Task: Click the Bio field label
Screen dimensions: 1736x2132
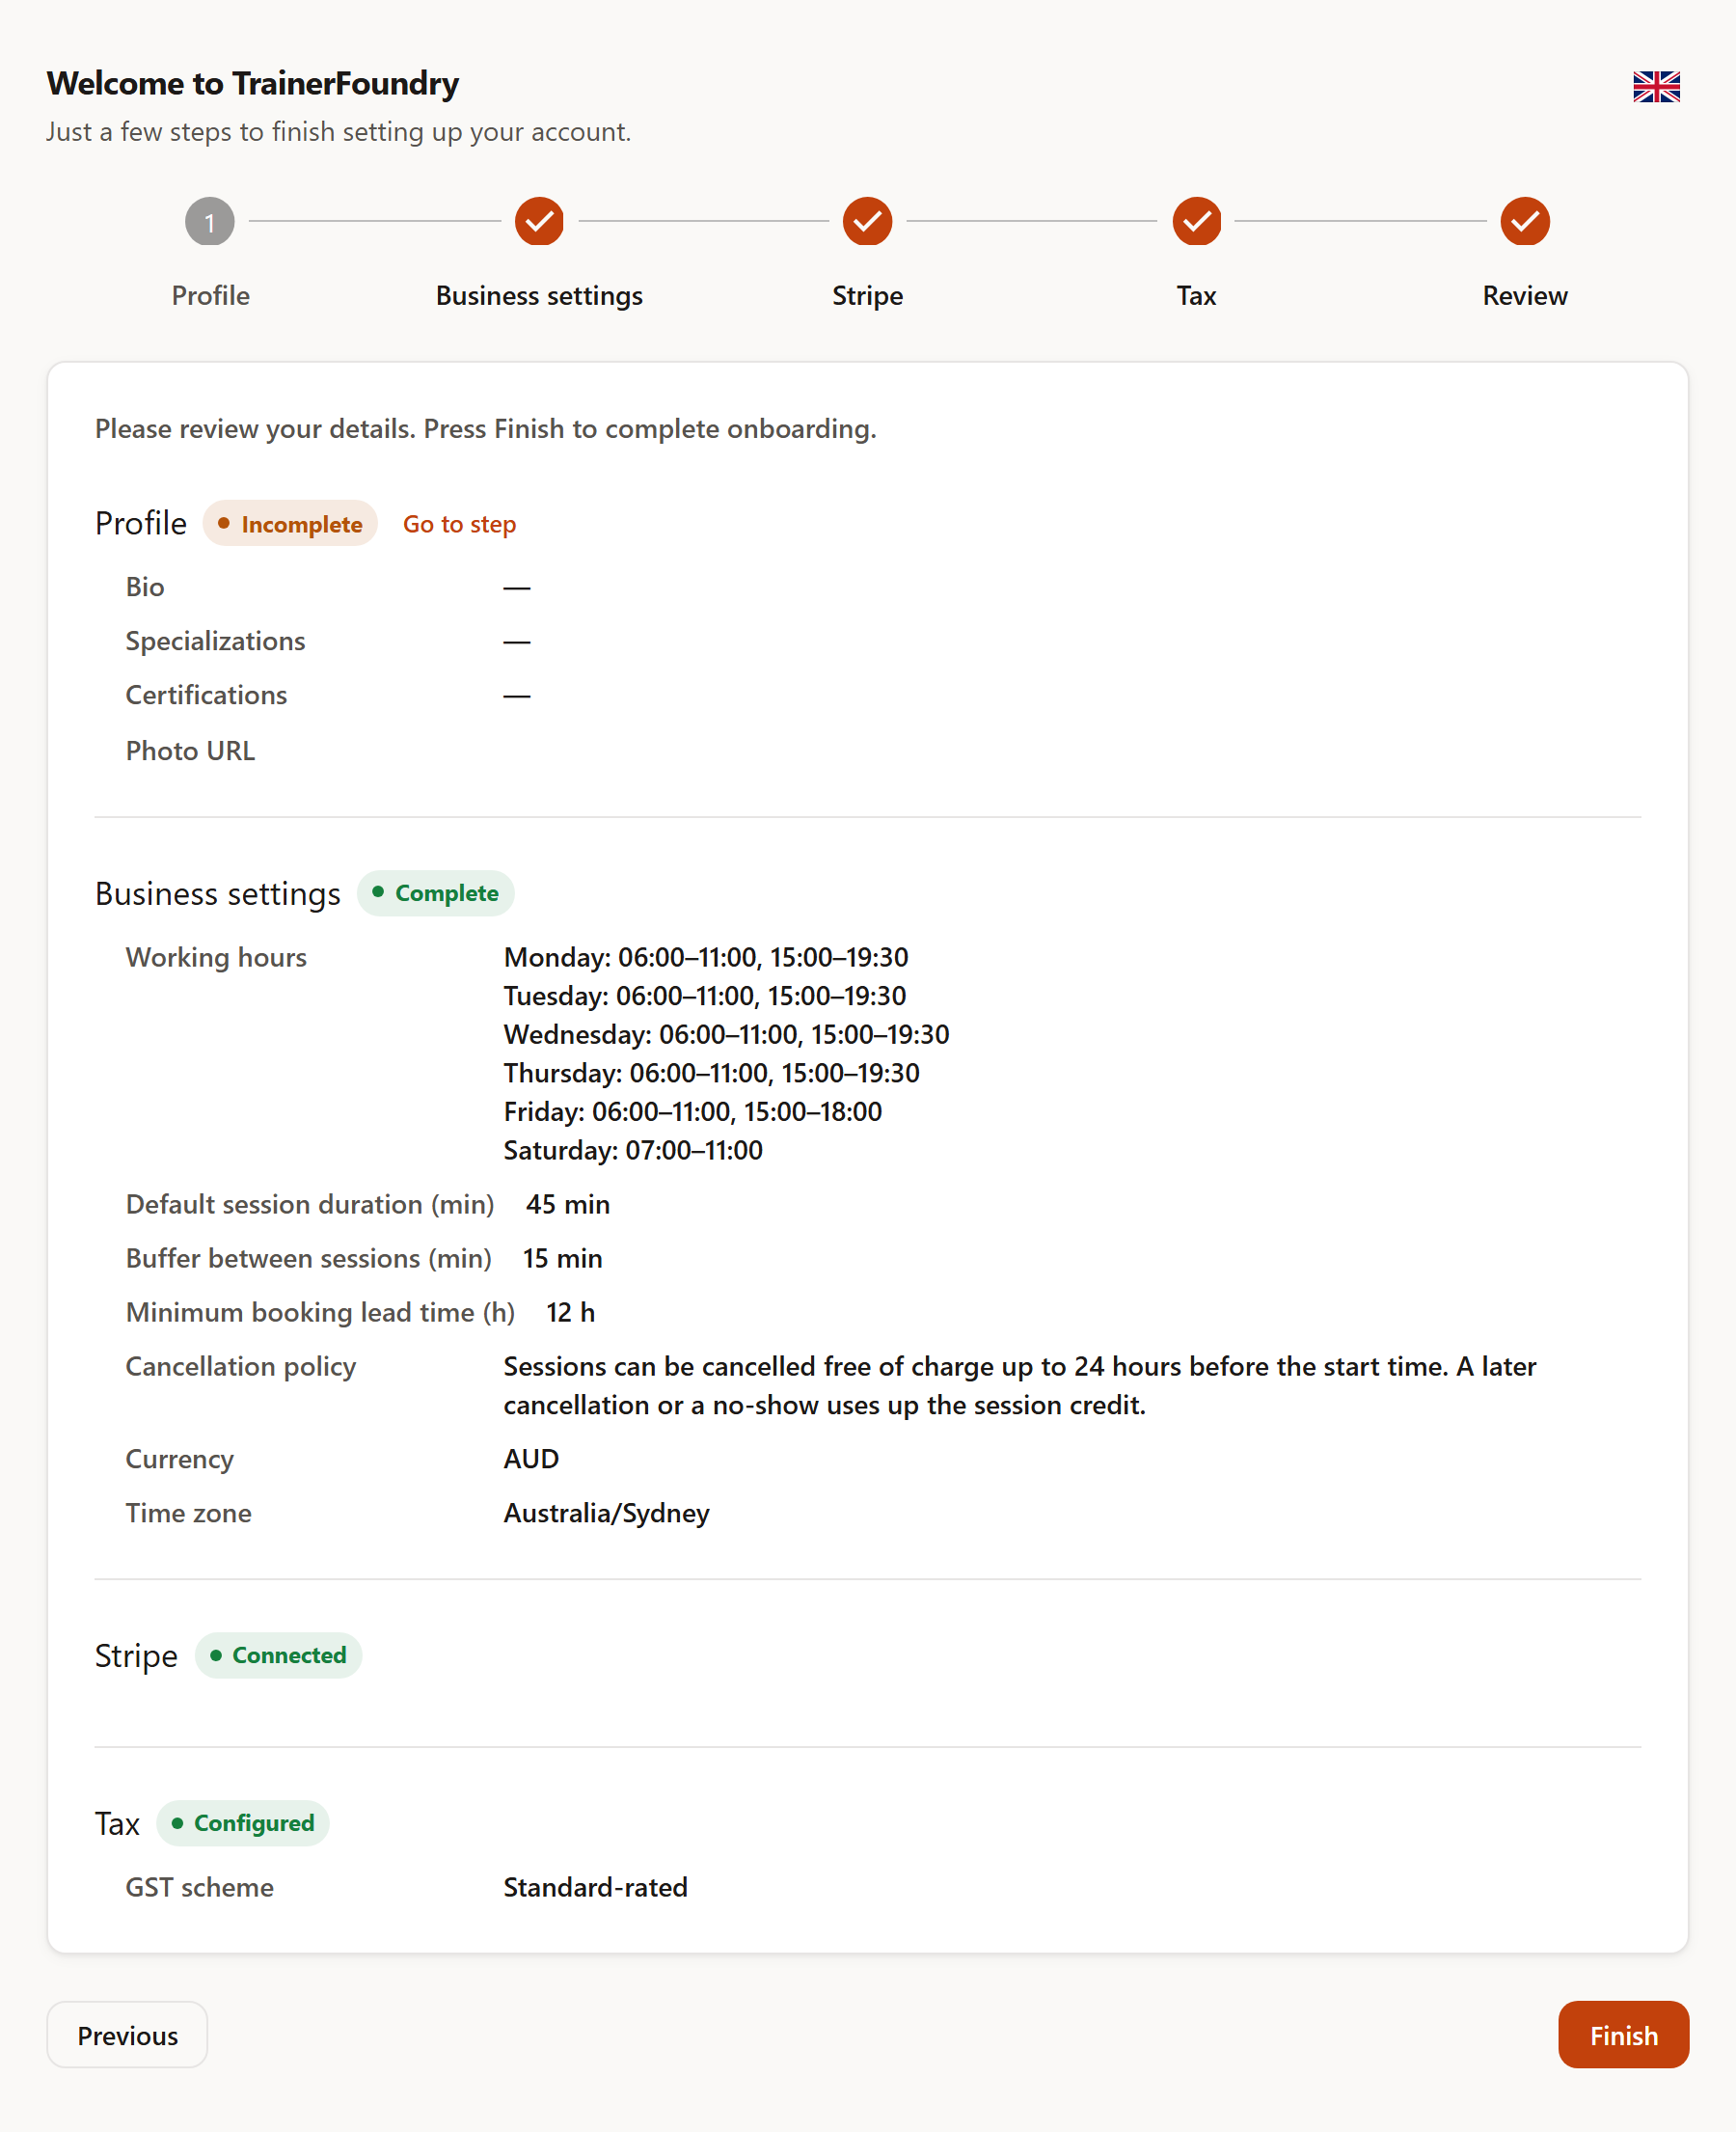Action: click(x=145, y=587)
